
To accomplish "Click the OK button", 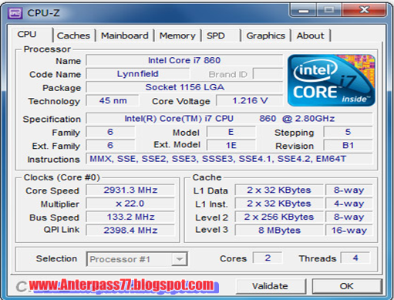I will pos(347,286).
